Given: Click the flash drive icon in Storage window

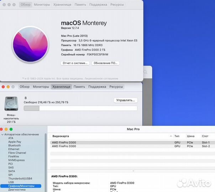Looking at the screenshot, I should coord(11,104).
